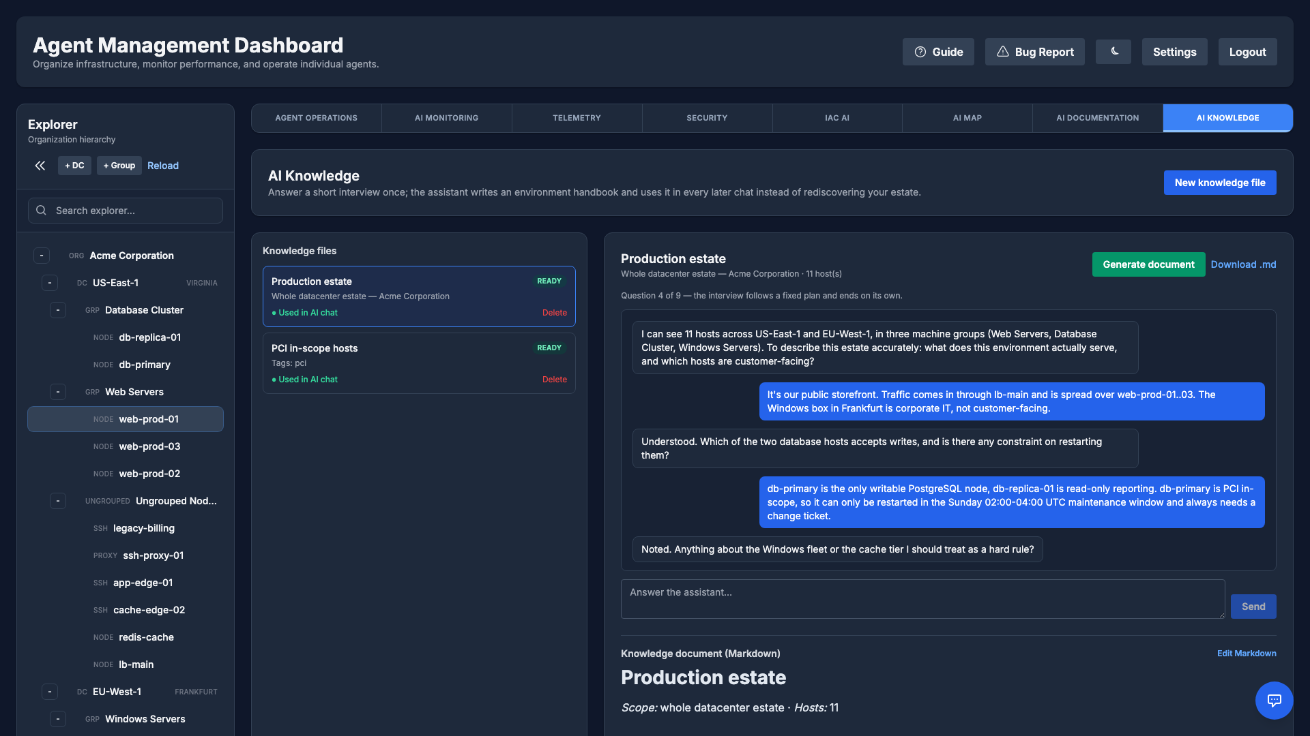Open the PCI in-scope hosts knowledge file
The image size is (1310, 736).
(x=419, y=363)
